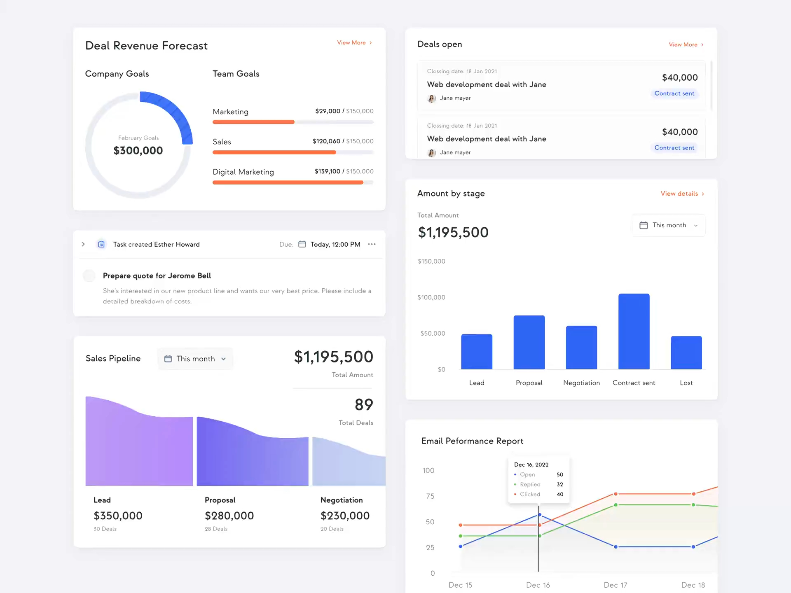Mark Prepare quote for Jerome Bell as complete
791x593 pixels.
pyautogui.click(x=89, y=275)
